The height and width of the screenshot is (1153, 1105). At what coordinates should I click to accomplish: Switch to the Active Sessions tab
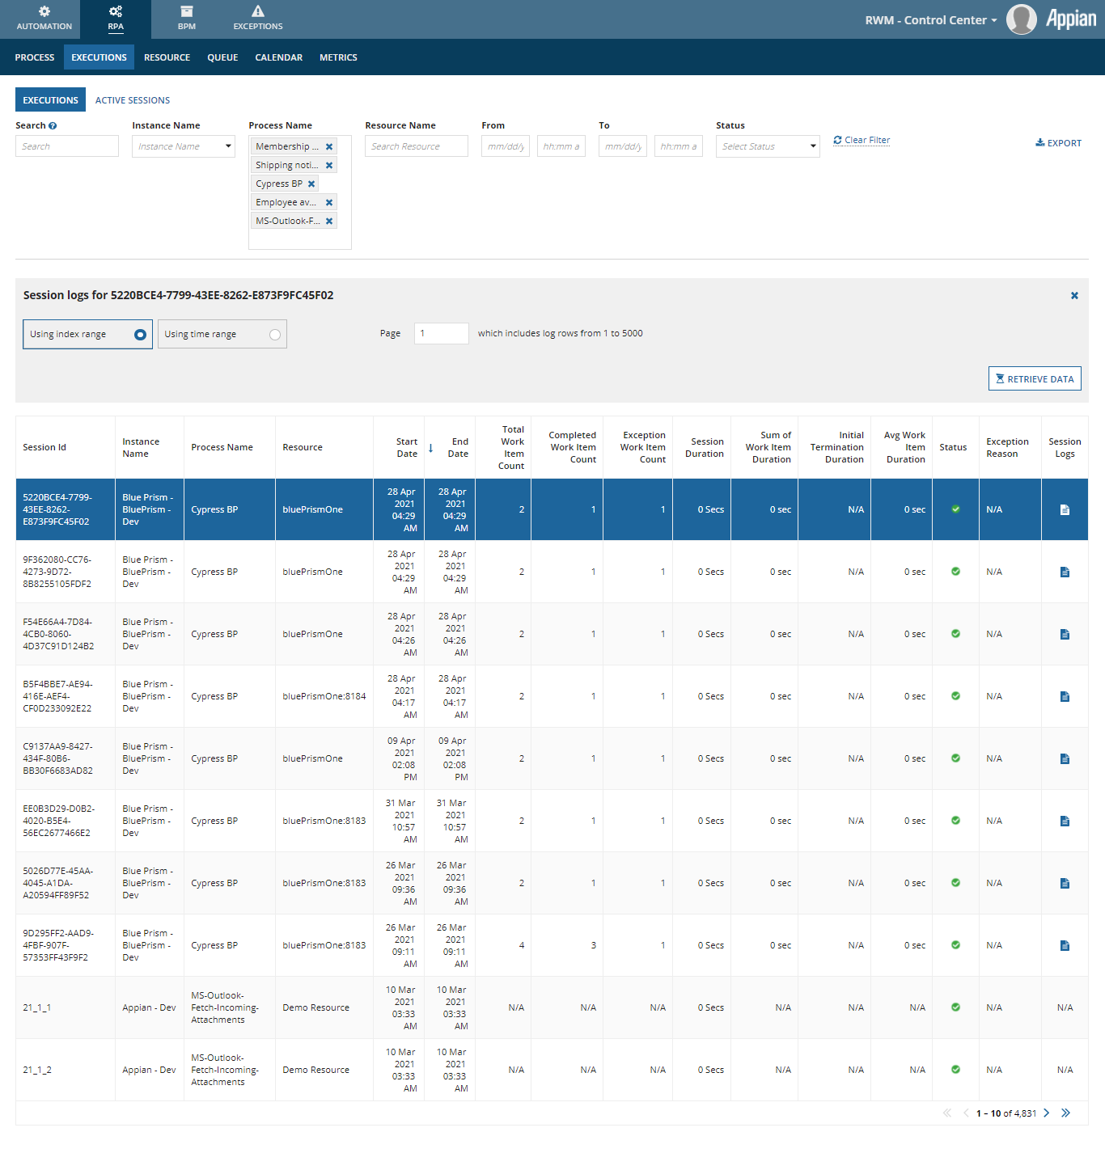(133, 100)
